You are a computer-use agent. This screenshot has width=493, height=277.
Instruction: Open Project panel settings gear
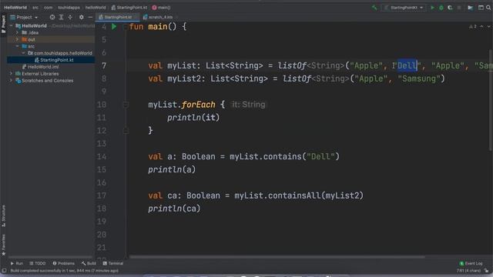[82, 17]
